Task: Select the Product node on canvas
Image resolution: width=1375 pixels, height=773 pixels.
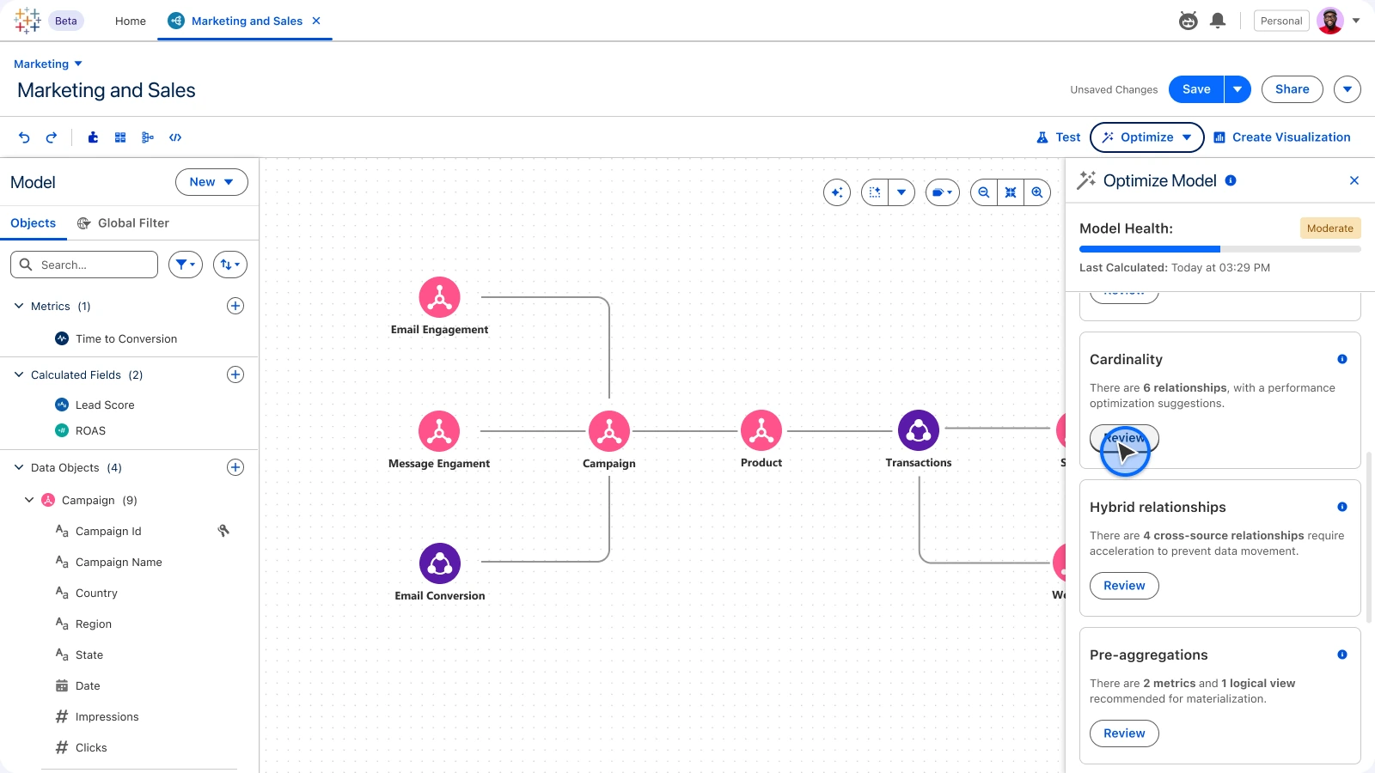Action: click(761, 430)
